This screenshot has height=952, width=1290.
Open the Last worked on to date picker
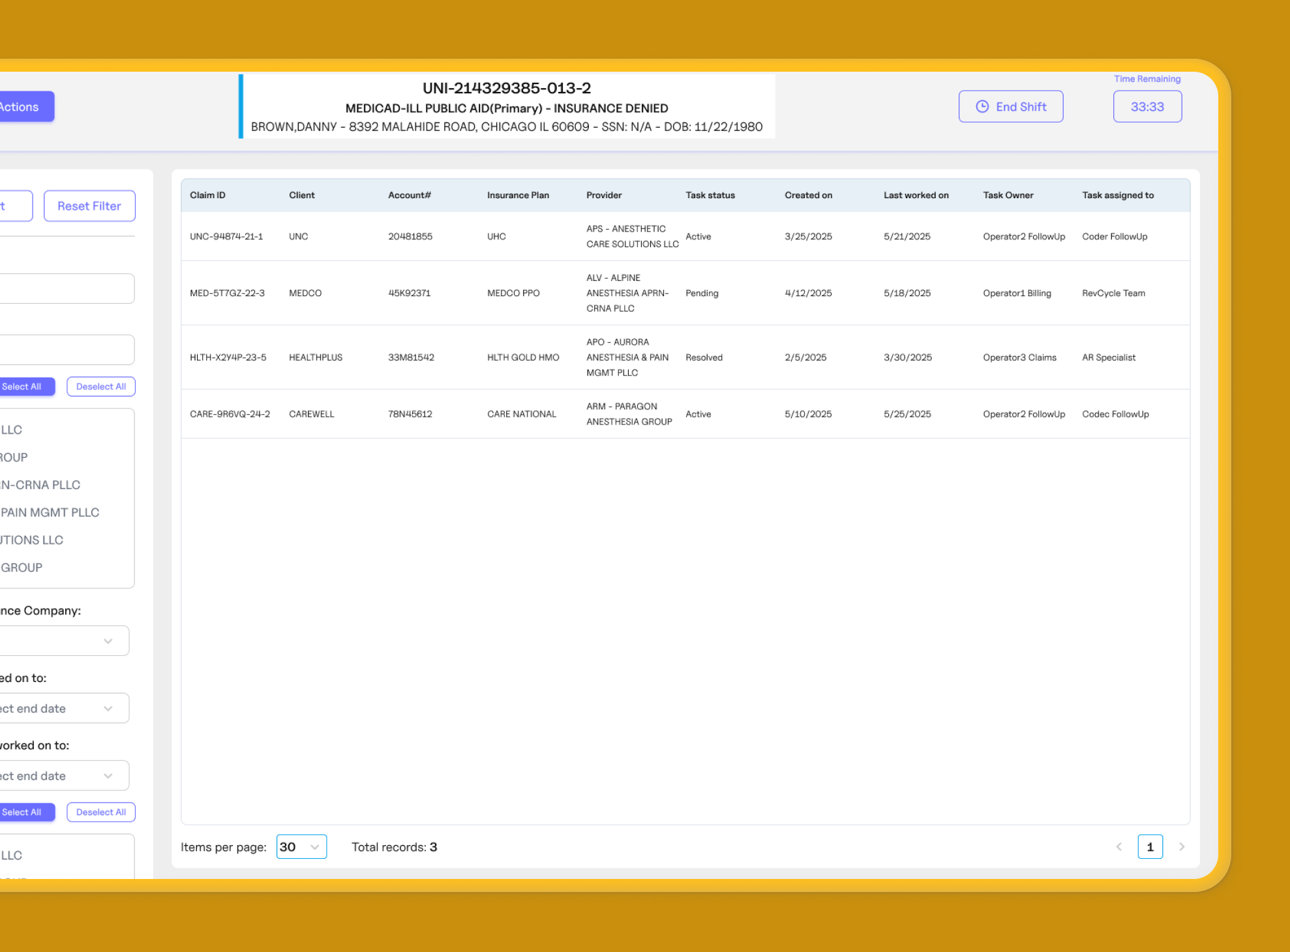64,776
